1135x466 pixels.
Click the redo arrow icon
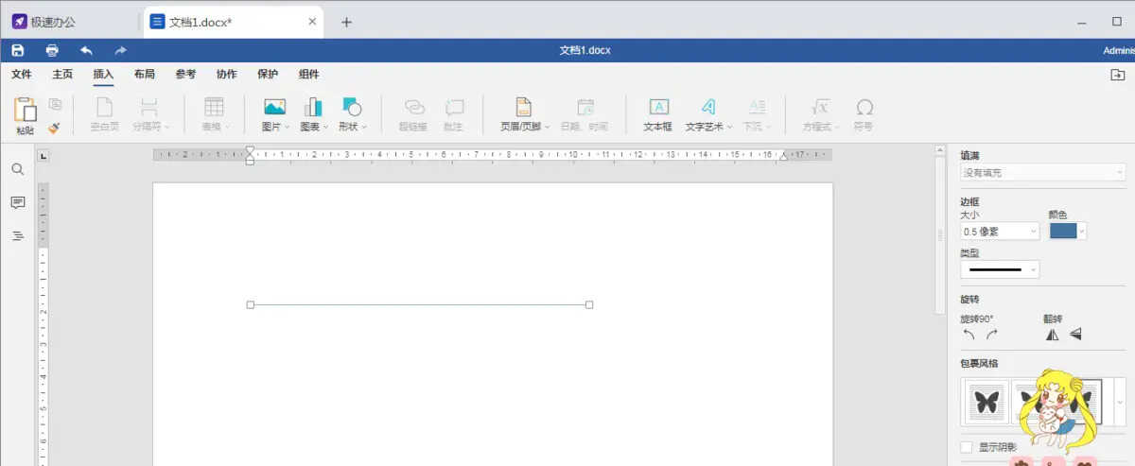point(120,50)
